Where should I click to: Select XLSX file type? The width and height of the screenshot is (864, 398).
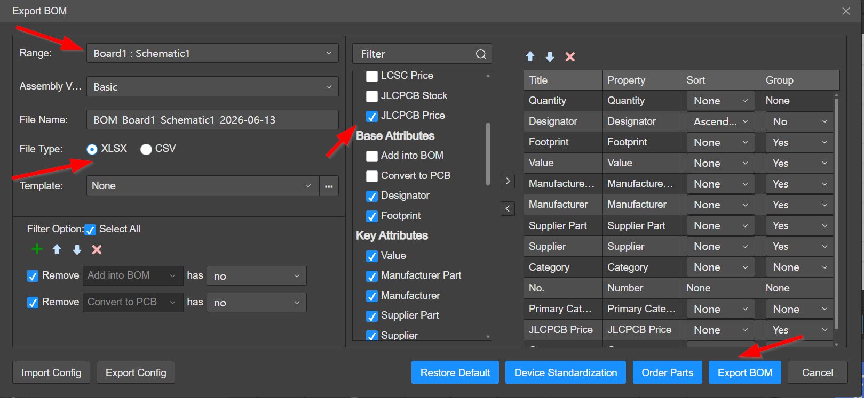coord(92,149)
